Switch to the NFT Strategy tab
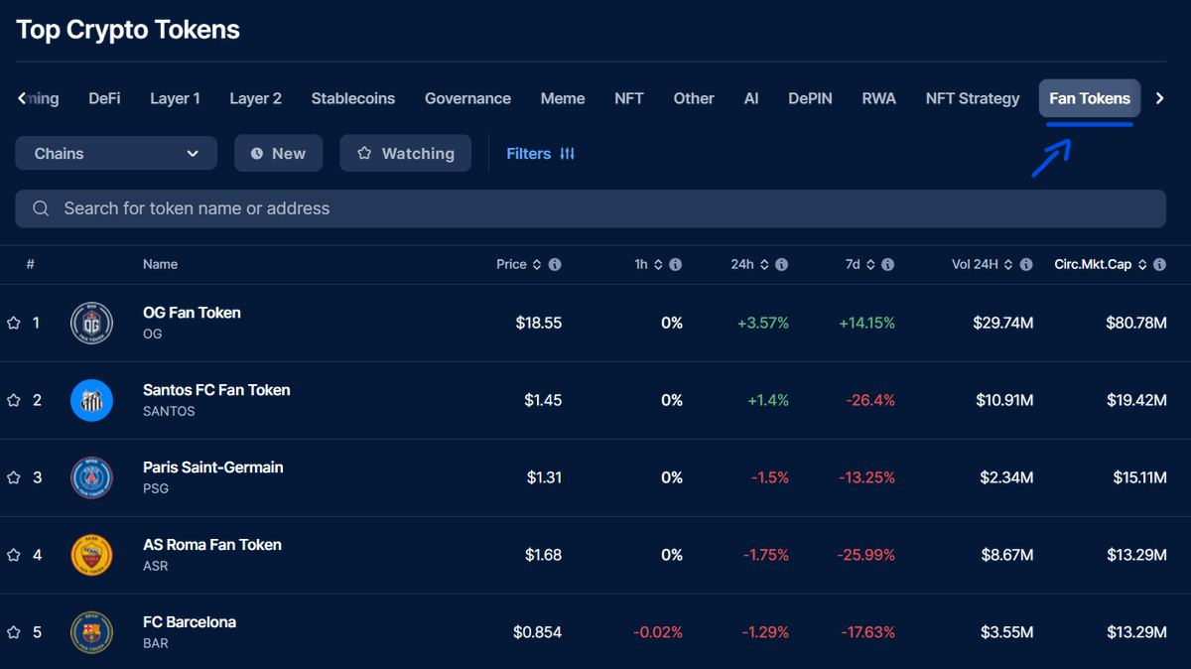The image size is (1191, 669). 973,98
